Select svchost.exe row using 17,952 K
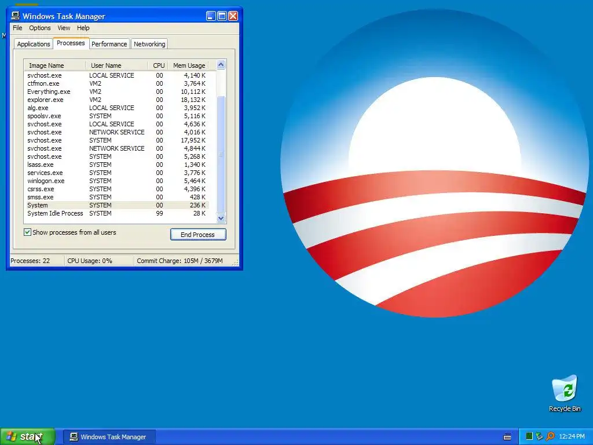This screenshot has height=445, width=593. point(116,140)
